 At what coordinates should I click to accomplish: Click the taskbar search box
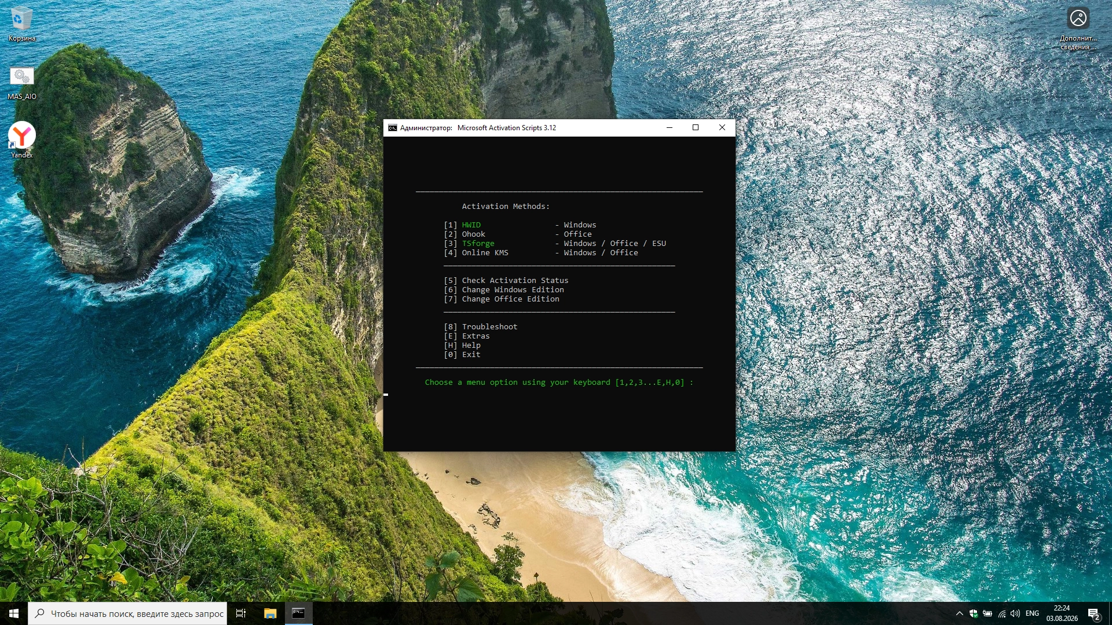pos(127,613)
